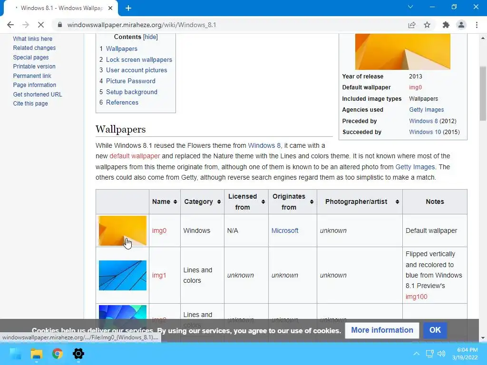Stop loading the page
This screenshot has height=365, width=487.
click(x=41, y=25)
